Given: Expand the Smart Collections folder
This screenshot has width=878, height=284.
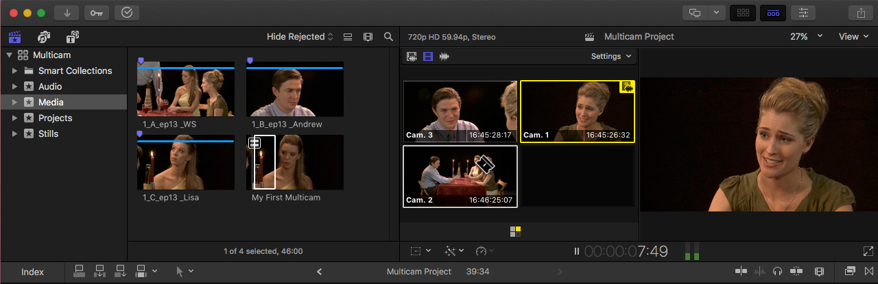Looking at the screenshot, I should (15, 71).
